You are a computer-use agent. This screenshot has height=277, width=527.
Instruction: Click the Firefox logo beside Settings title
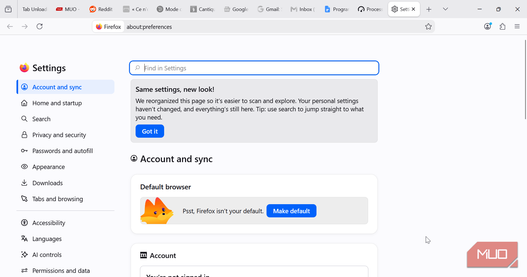coord(24,68)
